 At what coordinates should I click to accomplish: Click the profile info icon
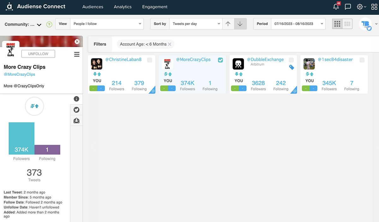76,99
